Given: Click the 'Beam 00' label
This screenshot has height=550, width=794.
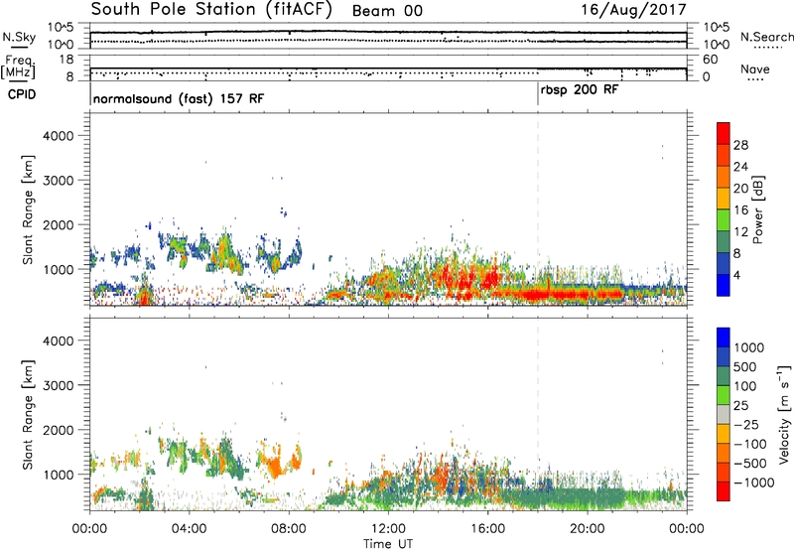Looking at the screenshot, I should (387, 11).
